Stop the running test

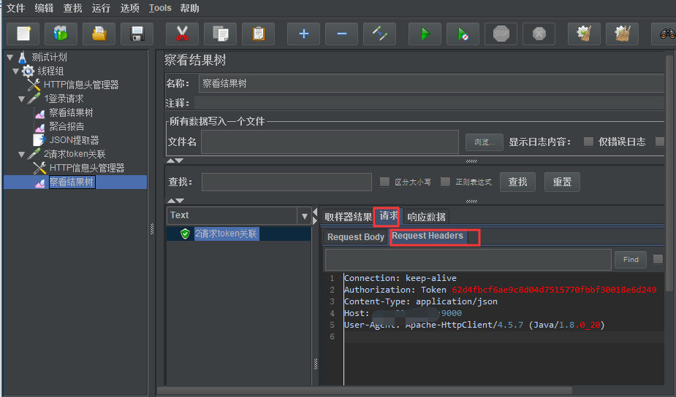(x=501, y=34)
